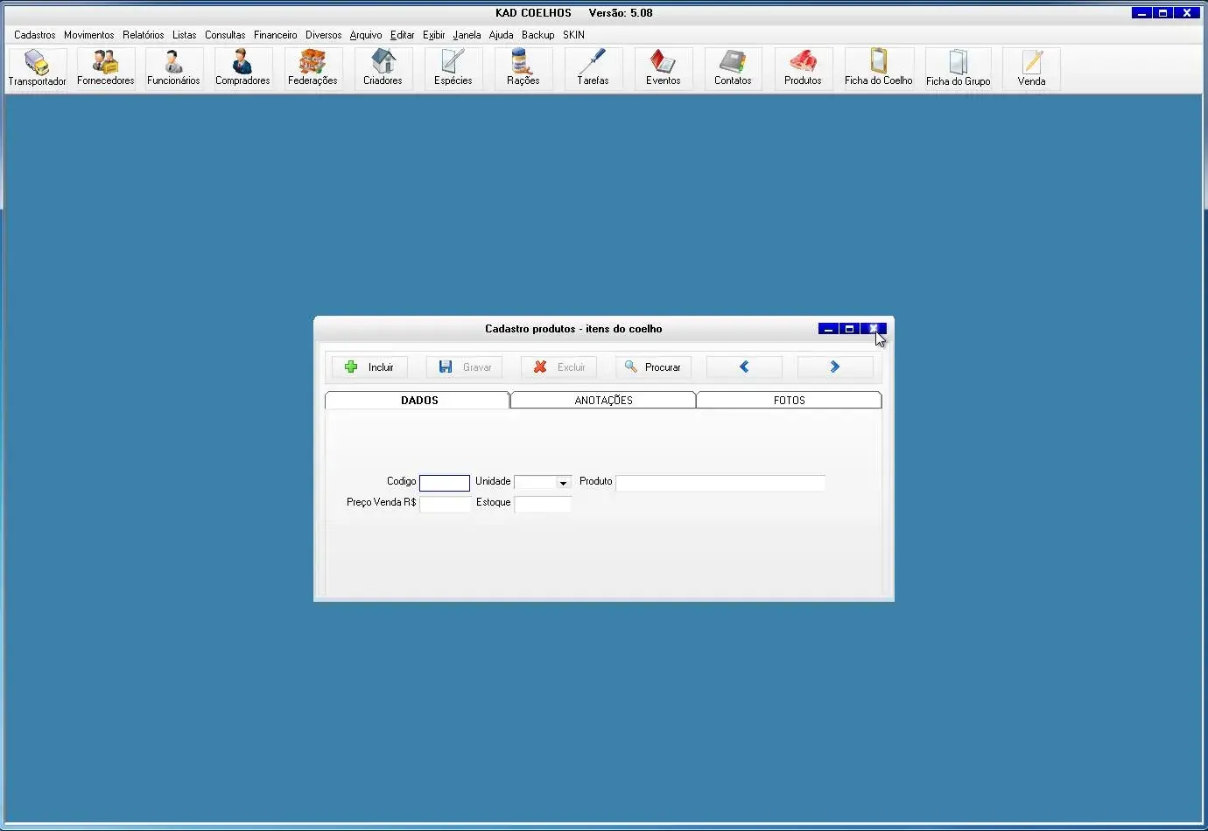The height and width of the screenshot is (831, 1208).
Task: Open Ficha do Coelho clipboard icon
Action: coord(878,68)
